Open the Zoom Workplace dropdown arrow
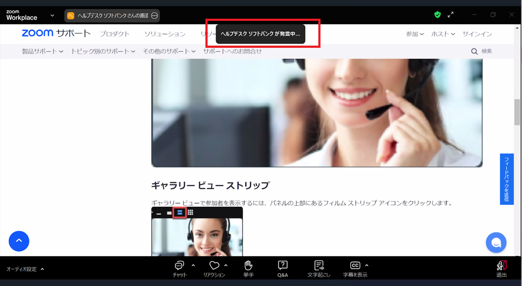 tap(53, 16)
